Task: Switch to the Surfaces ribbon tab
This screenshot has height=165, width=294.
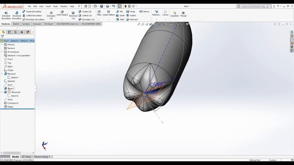Action: [x=26, y=24]
